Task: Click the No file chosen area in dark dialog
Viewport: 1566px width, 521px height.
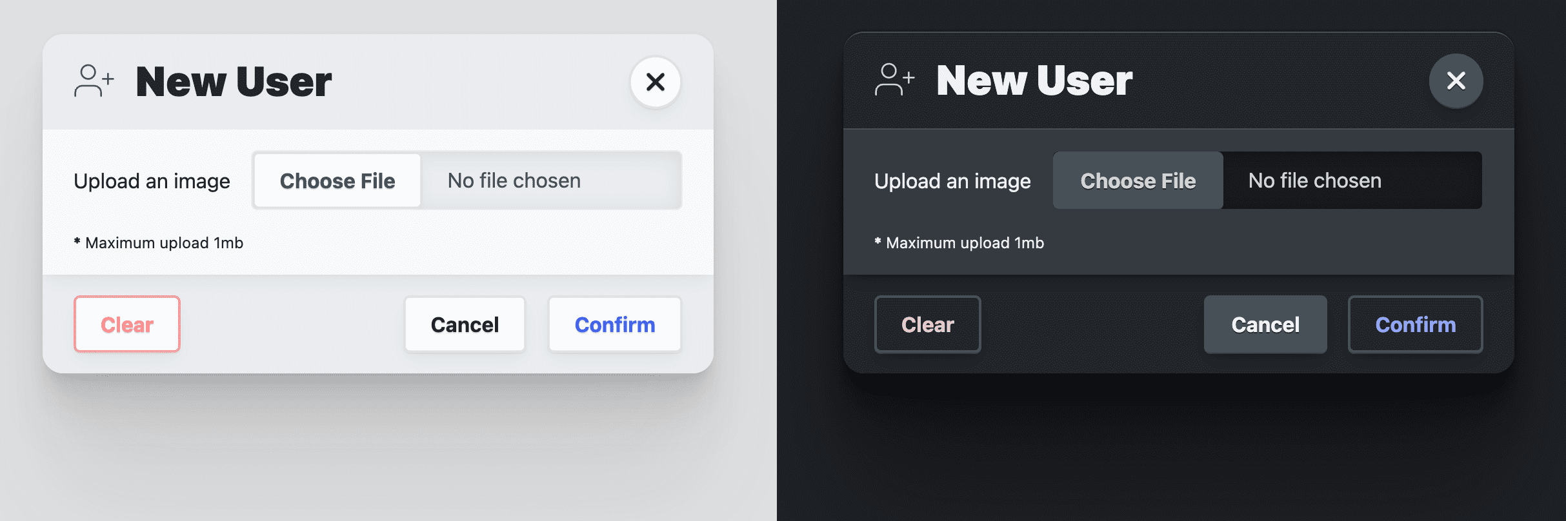Action: 1314,181
